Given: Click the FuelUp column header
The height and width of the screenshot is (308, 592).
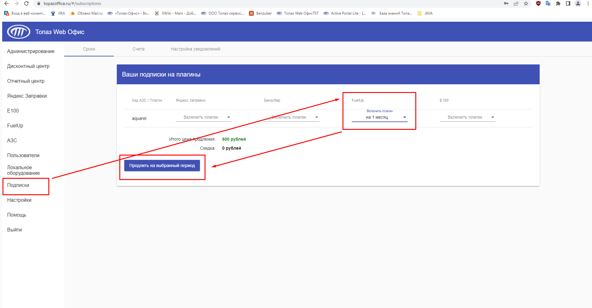Looking at the screenshot, I should click(x=358, y=100).
